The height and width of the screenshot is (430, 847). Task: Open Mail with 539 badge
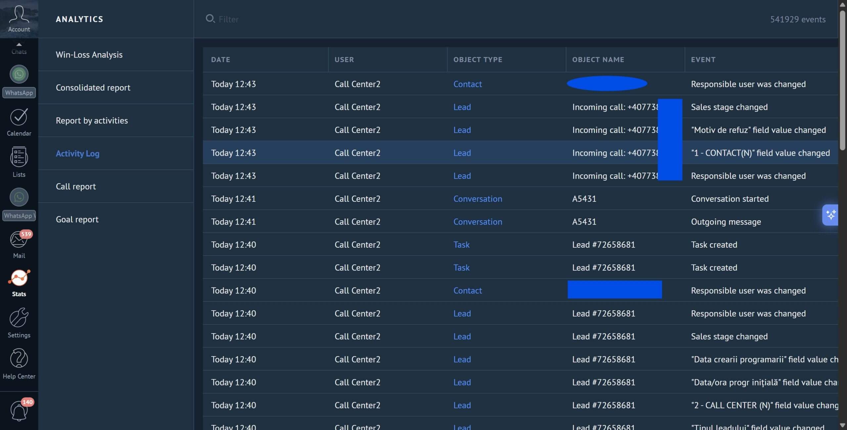[x=19, y=244]
